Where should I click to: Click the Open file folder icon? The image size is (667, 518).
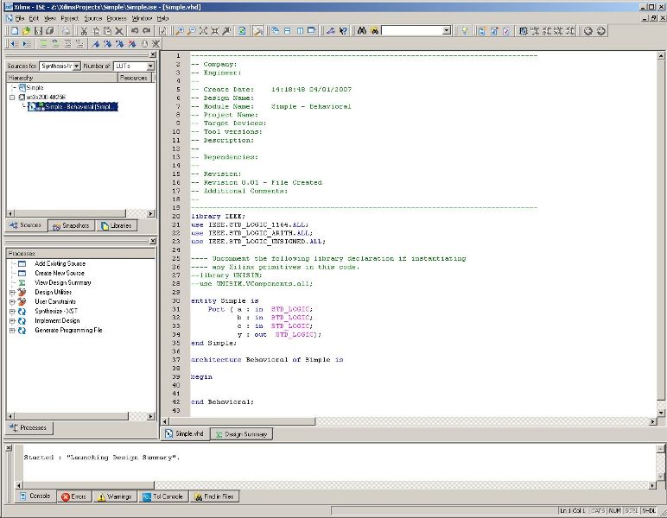(27, 30)
